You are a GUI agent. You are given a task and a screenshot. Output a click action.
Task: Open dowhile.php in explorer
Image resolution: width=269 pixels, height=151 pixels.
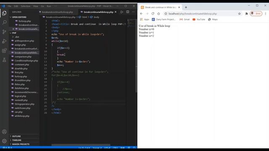[21, 68]
